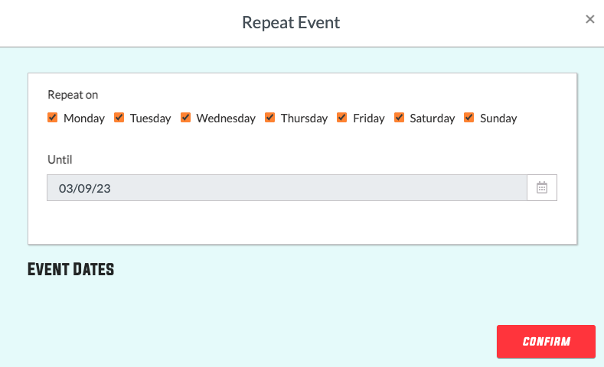Viewport: 604px width, 367px height.
Task: Click the Until date field showing 03/09/23
Action: pyautogui.click(x=287, y=187)
